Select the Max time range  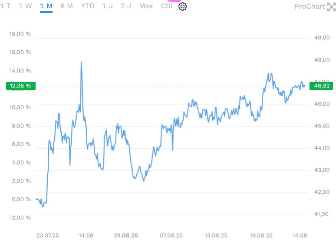click(x=146, y=6)
